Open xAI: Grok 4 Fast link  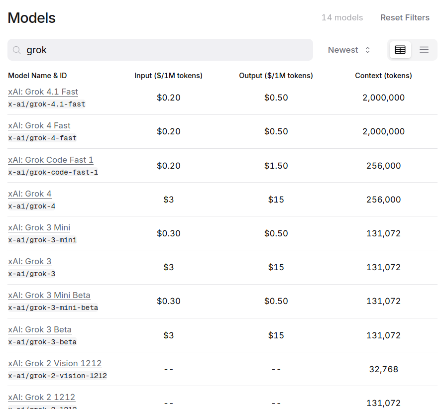click(39, 125)
